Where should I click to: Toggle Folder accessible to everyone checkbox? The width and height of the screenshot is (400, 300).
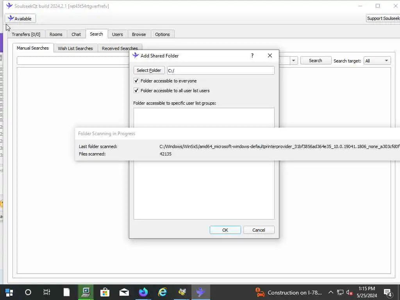coord(136,81)
